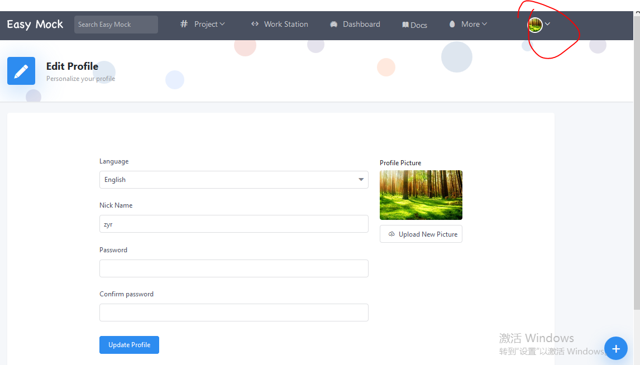Open the circled user avatar in navbar
Screen dimensions: 640x365
point(536,25)
